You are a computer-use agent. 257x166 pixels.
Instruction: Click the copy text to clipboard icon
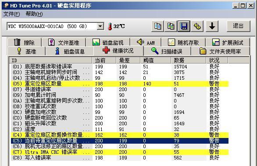[x=157, y=26]
